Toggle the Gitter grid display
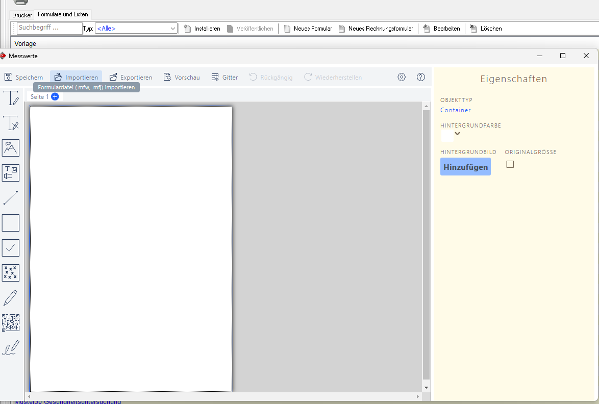Image resolution: width=599 pixels, height=404 pixels. click(x=224, y=78)
